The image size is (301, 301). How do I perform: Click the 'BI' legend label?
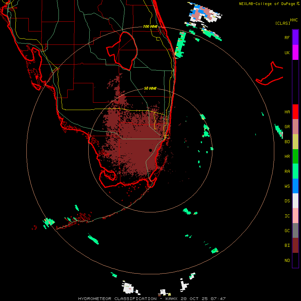pos(287,245)
